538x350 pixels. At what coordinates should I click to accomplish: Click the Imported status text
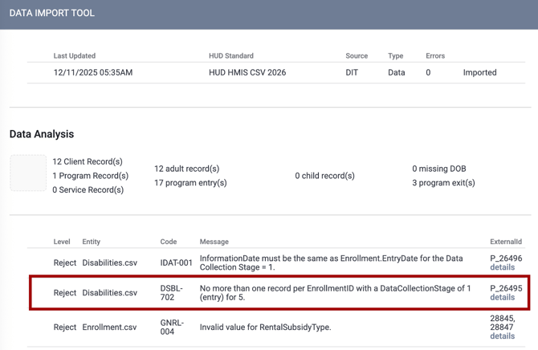[479, 72]
